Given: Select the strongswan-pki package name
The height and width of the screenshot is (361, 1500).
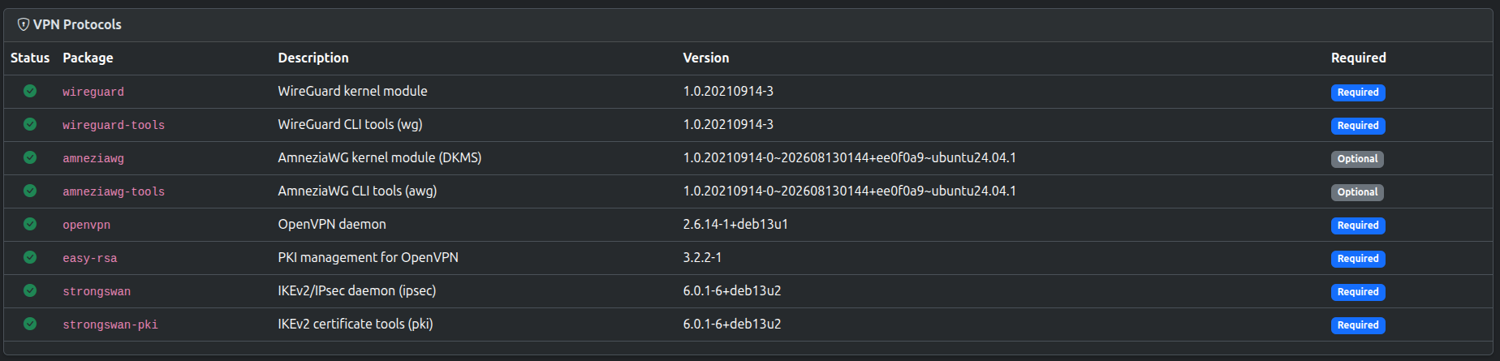Looking at the screenshot, I should pyautogui.click(x=110, y=325).
